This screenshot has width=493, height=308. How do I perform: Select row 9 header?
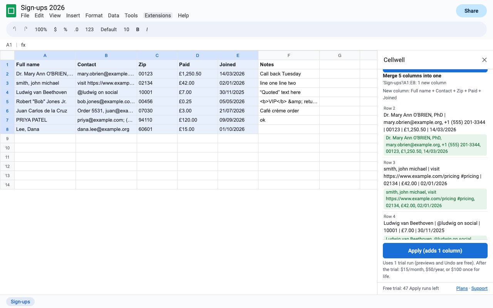7,139
